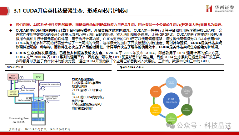The image size is (239, 135).
Task: Click the underlined text '可以简单理解'
Action: [x=177, y=43]
